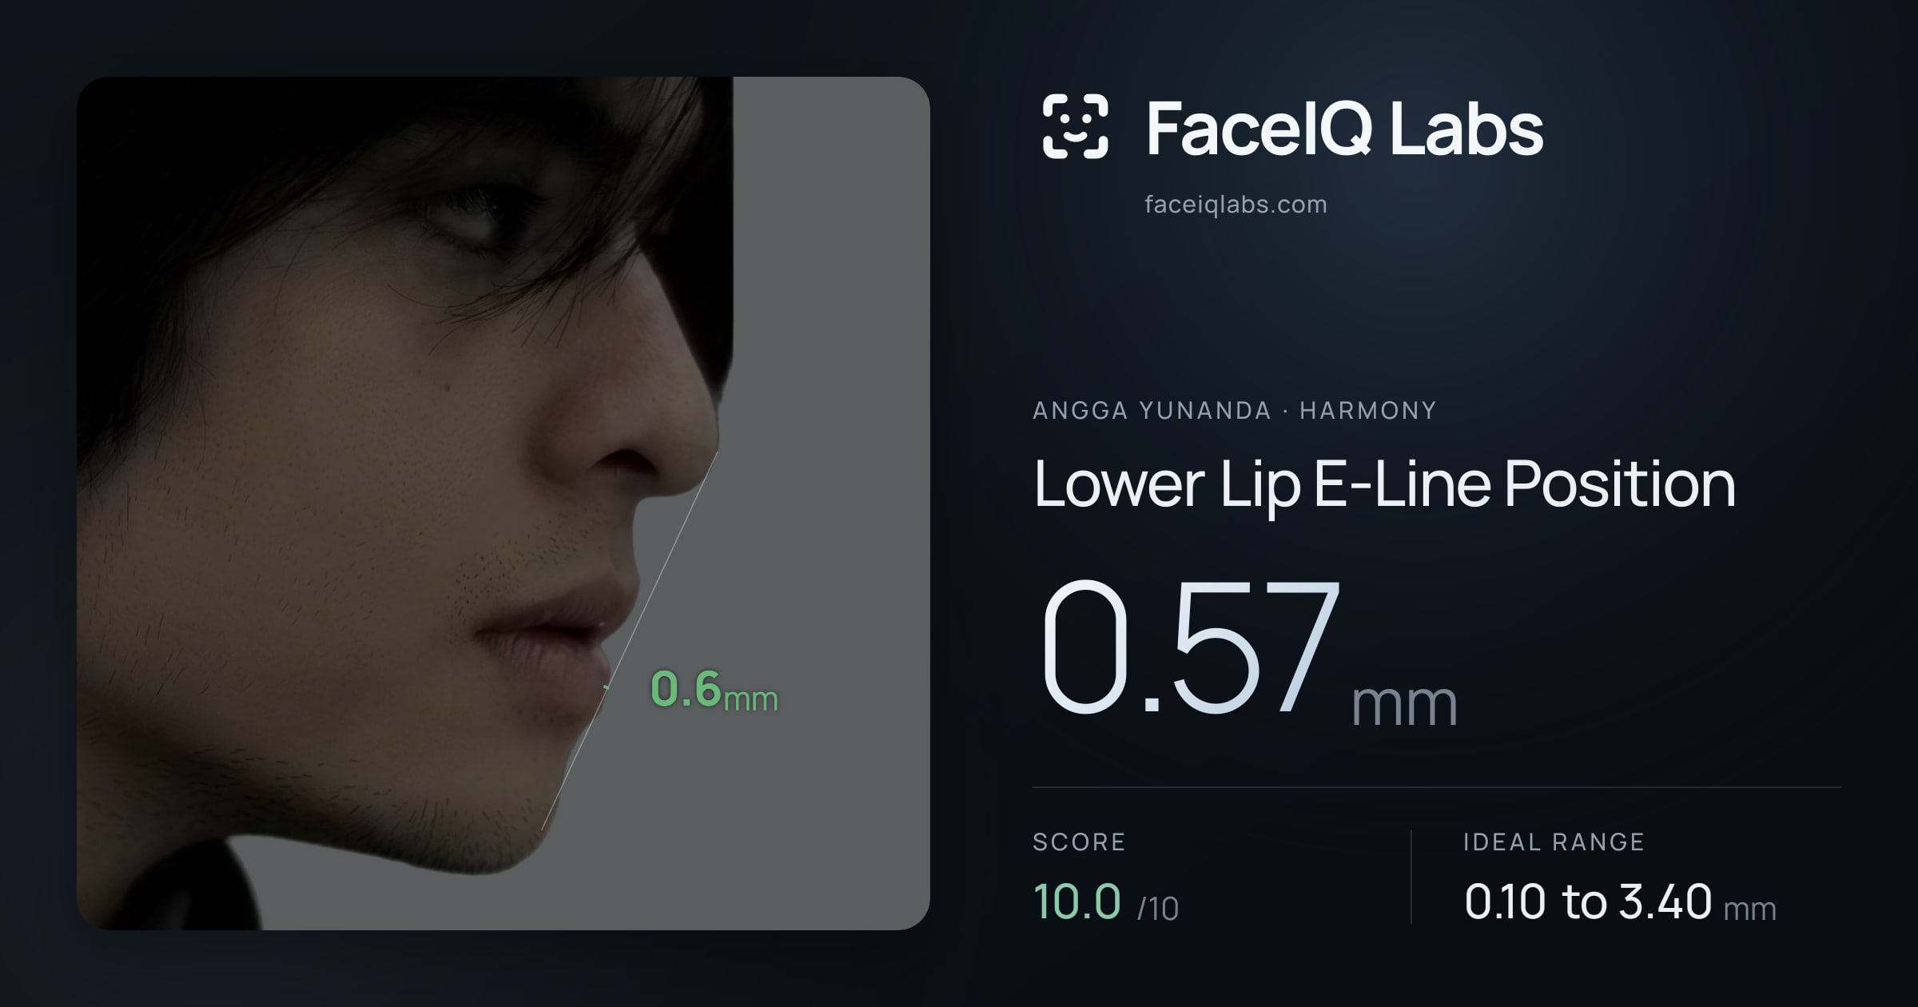The width and height of the screenshot is (1918, 1007).
Task: Click the E-line endpoint at the chin
Action: [x=543, y=829]
